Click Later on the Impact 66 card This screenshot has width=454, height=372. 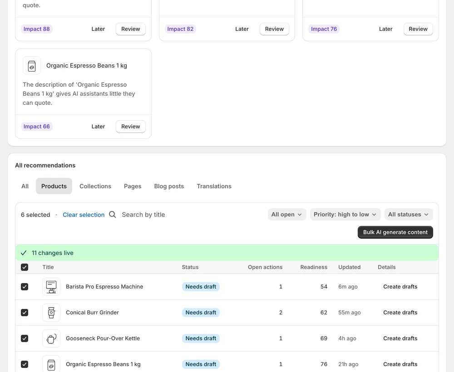98,127
